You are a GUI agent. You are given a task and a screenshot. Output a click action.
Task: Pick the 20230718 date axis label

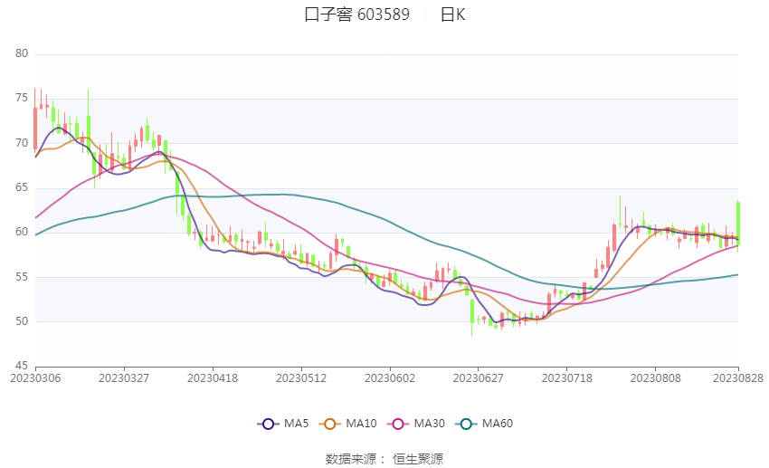coord(567,377)
